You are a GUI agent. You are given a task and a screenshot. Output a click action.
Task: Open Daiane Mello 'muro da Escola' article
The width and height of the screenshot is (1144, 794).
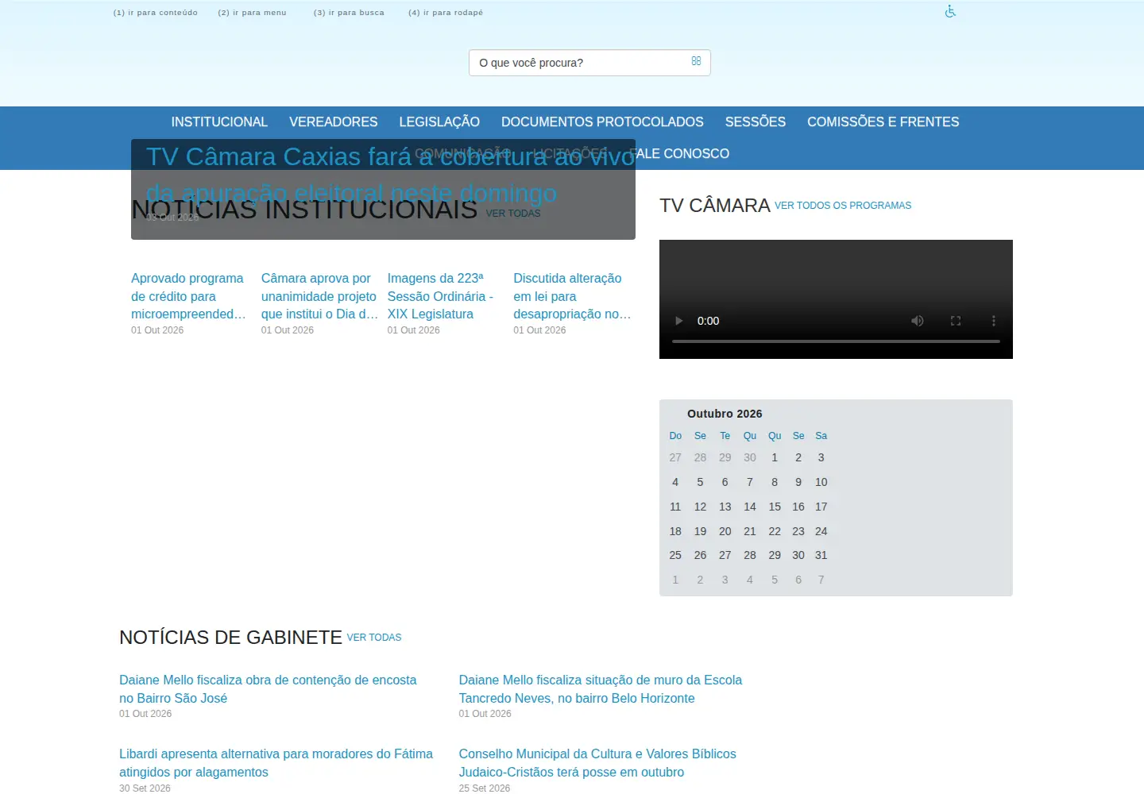click(601, 689)
